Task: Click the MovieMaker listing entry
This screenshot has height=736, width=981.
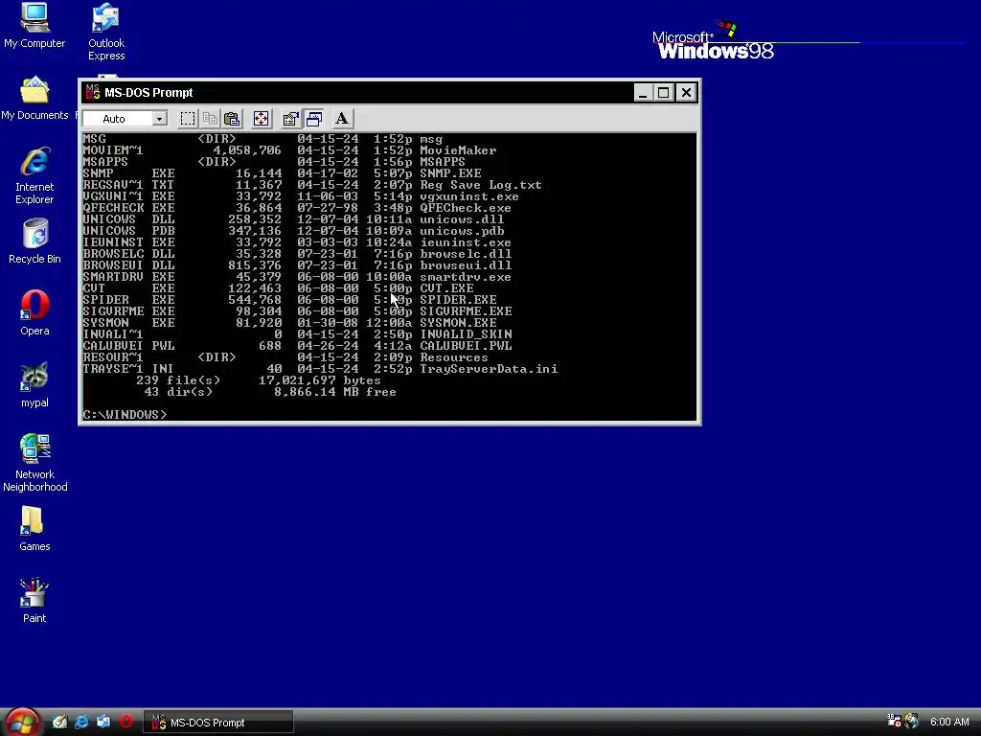Action: [458, 150]
